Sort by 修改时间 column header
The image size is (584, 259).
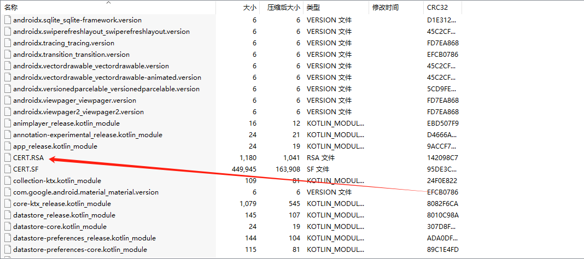click(x=386, y=8)
